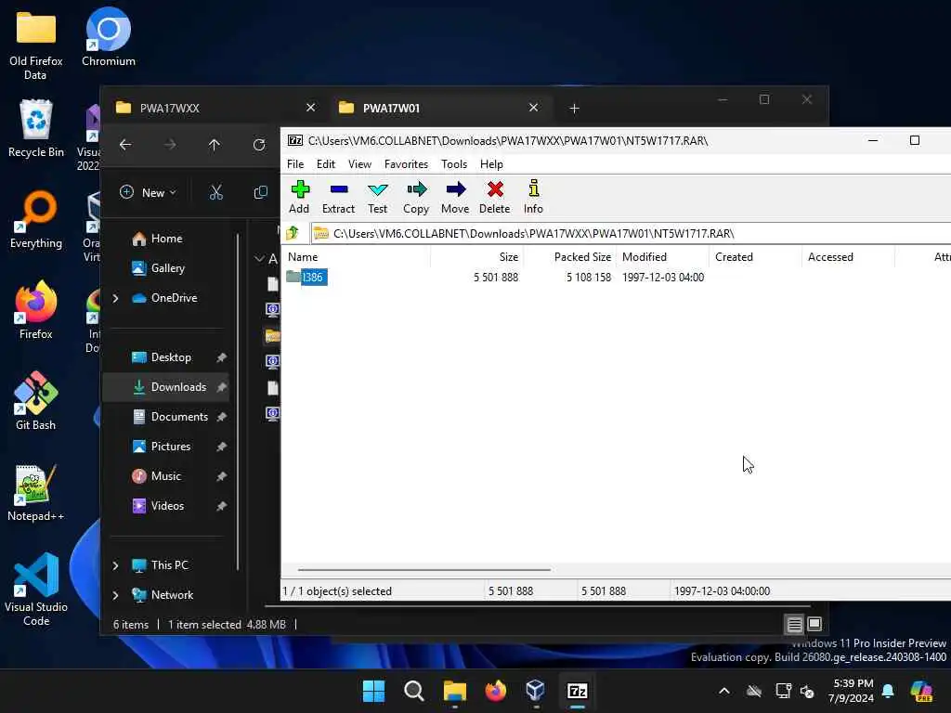
Task: Show hidden system tray icons
Action: click(x=724, y=691)
